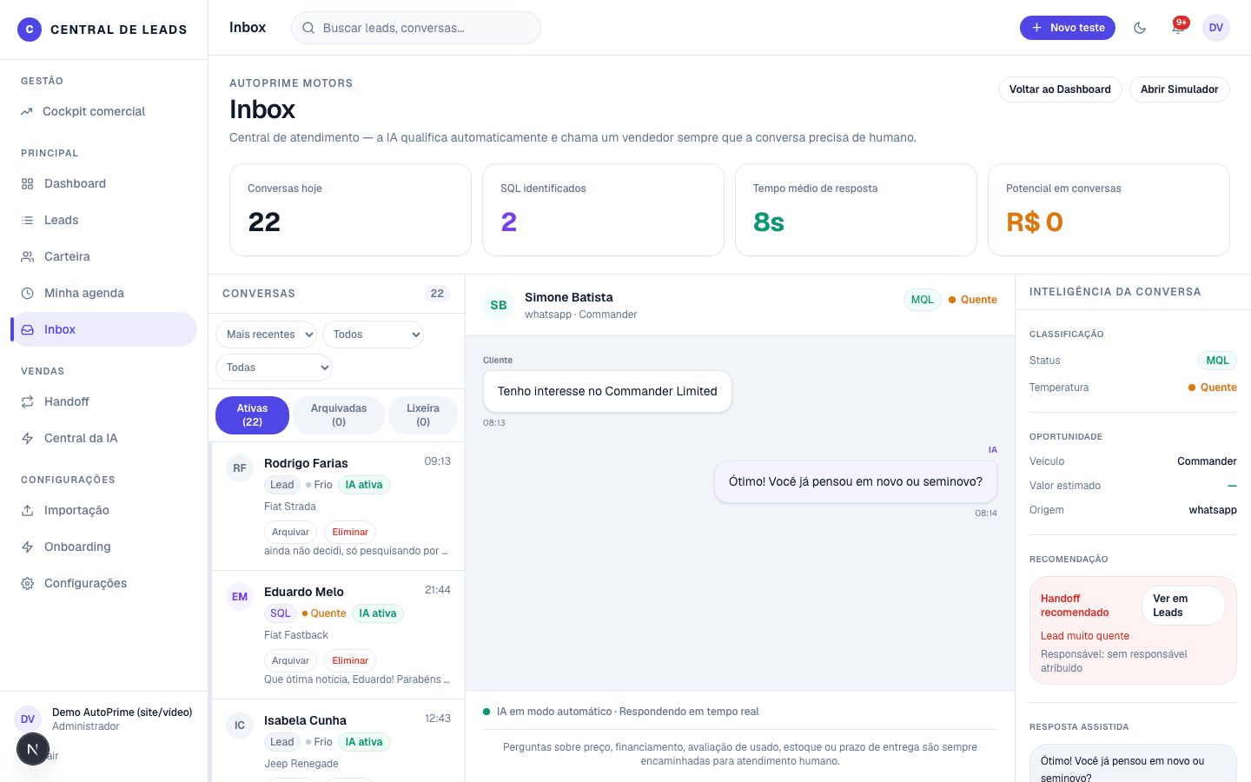Click the Central de Leads logo icon
This screenshot has width=1251, height=782.
pyautogui.click(x=30, y=30)
